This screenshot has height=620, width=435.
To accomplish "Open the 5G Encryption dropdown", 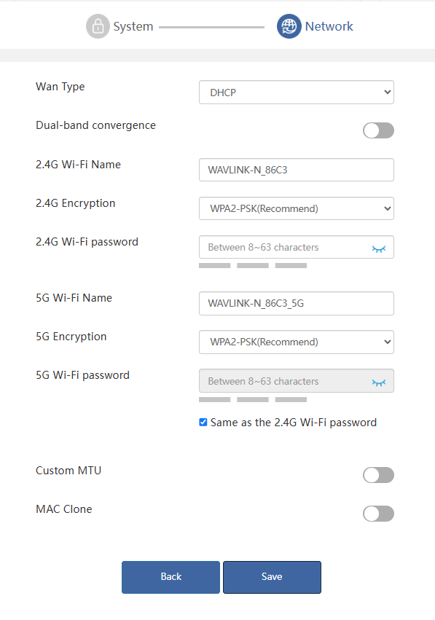I will [297, 342].
